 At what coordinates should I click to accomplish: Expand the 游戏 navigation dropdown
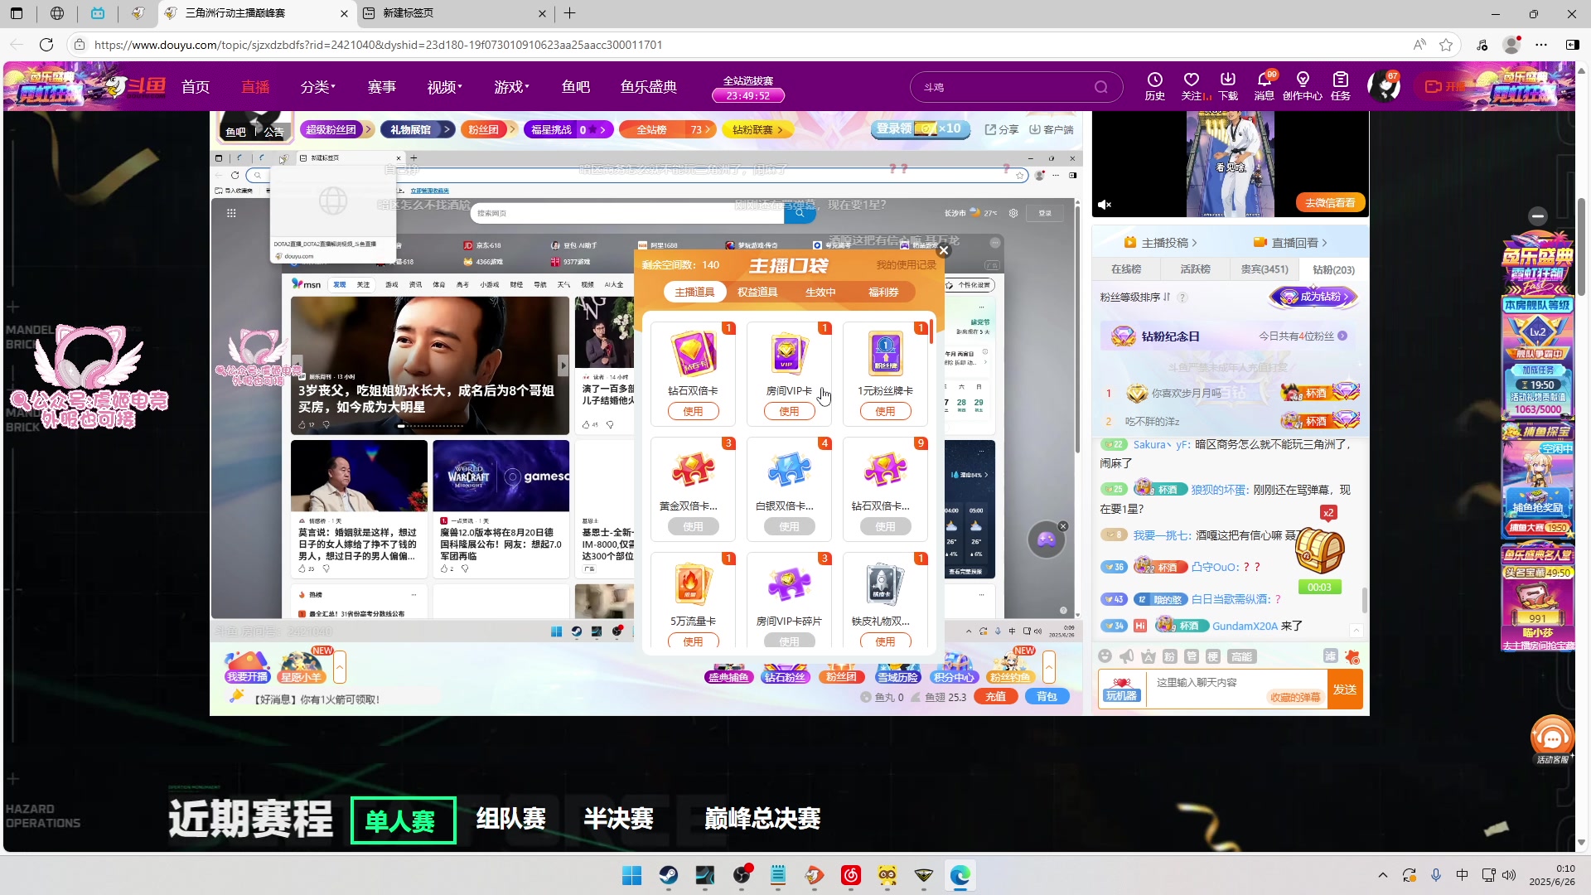511,87
